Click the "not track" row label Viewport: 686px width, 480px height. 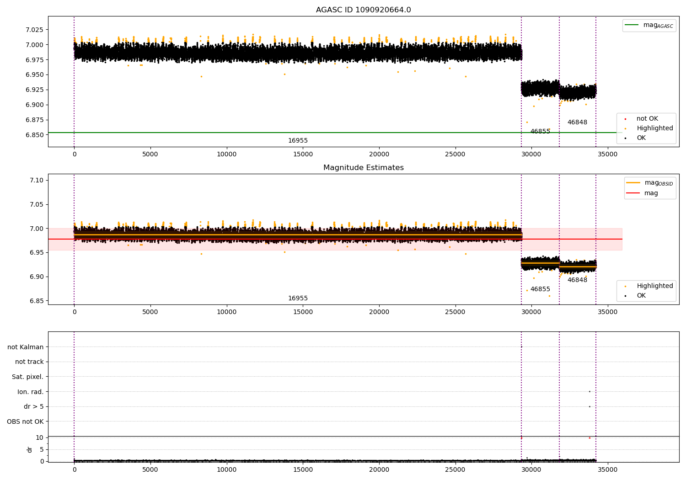pyautogui.click(x=29, y=362)
